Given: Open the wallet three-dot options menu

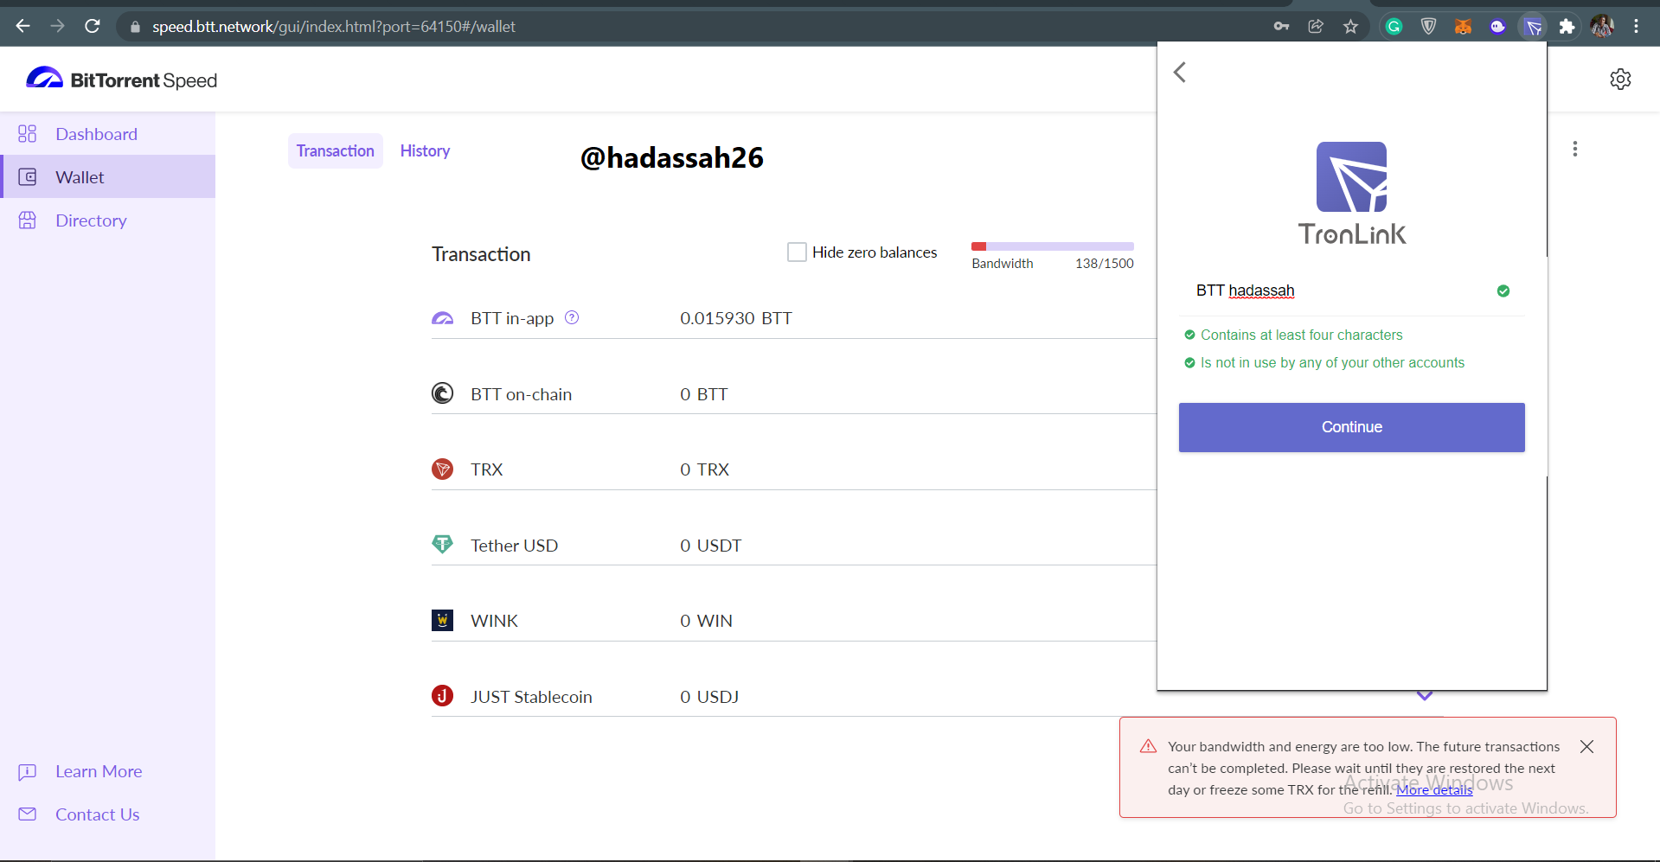Looking at the screenshot, I should click(1575, 149).
